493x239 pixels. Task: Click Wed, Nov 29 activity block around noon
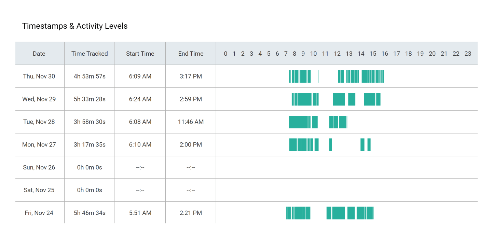click(338, 99)
